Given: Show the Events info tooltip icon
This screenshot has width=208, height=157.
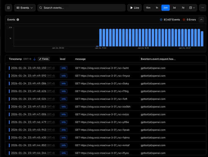Looking at the screenshot, I should [18, 20].
